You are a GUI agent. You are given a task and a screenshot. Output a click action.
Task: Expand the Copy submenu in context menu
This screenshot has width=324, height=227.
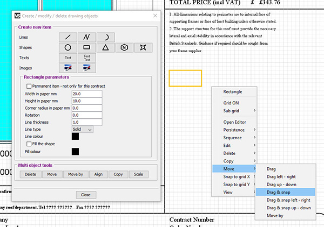tap(234, 161)
